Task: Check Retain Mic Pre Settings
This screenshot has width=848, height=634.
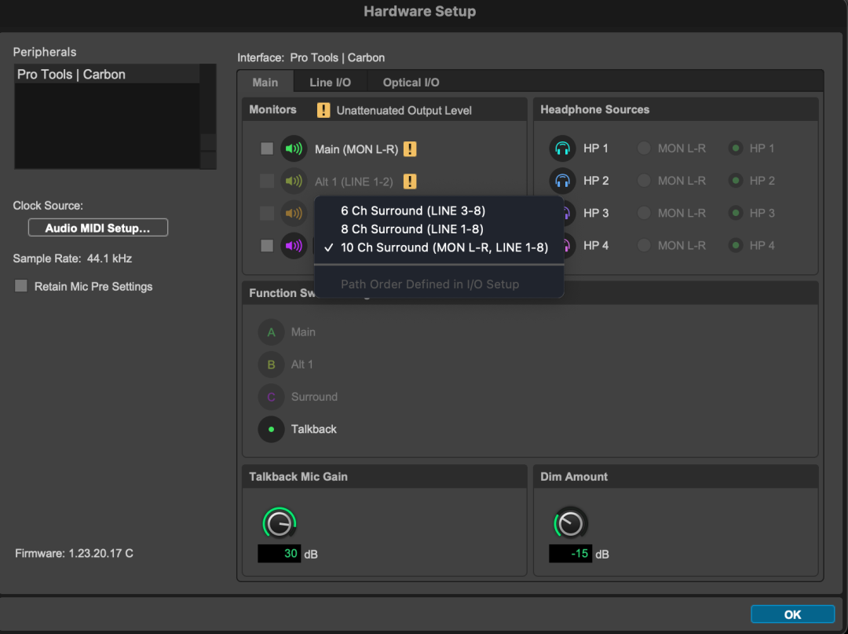Action: pos(21,286)
